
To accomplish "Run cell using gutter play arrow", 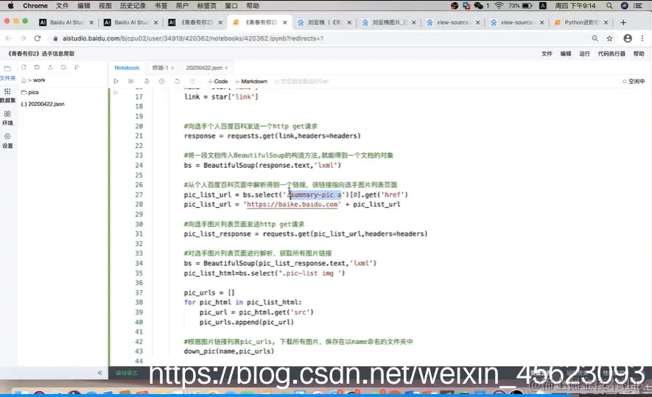I will (116, 92).
